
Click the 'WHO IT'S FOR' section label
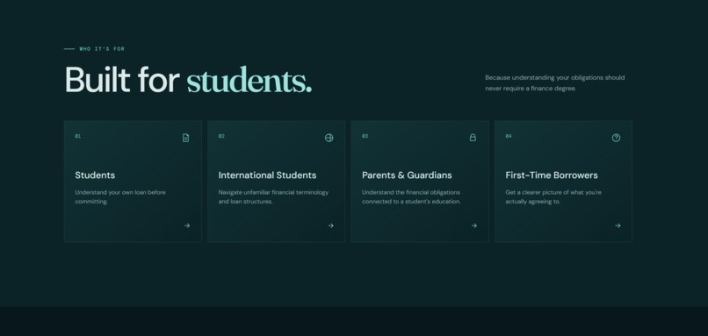tap(102, 49)
